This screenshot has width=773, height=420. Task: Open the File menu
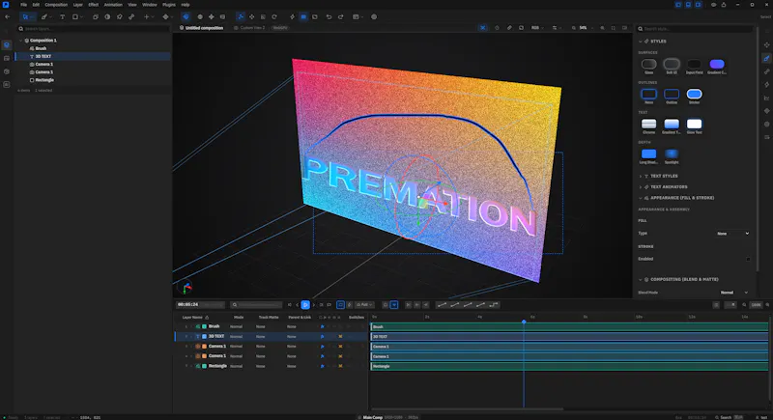click(x=23, y=5)
